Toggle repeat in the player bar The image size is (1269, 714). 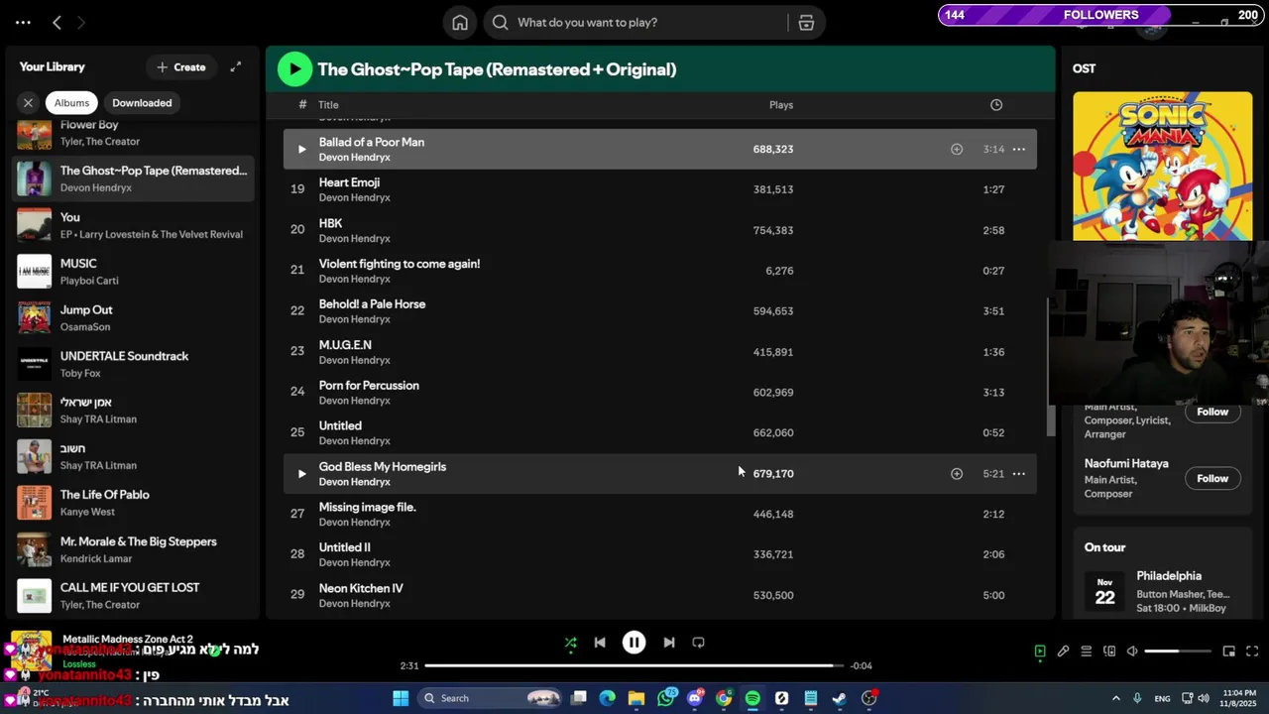698,643
